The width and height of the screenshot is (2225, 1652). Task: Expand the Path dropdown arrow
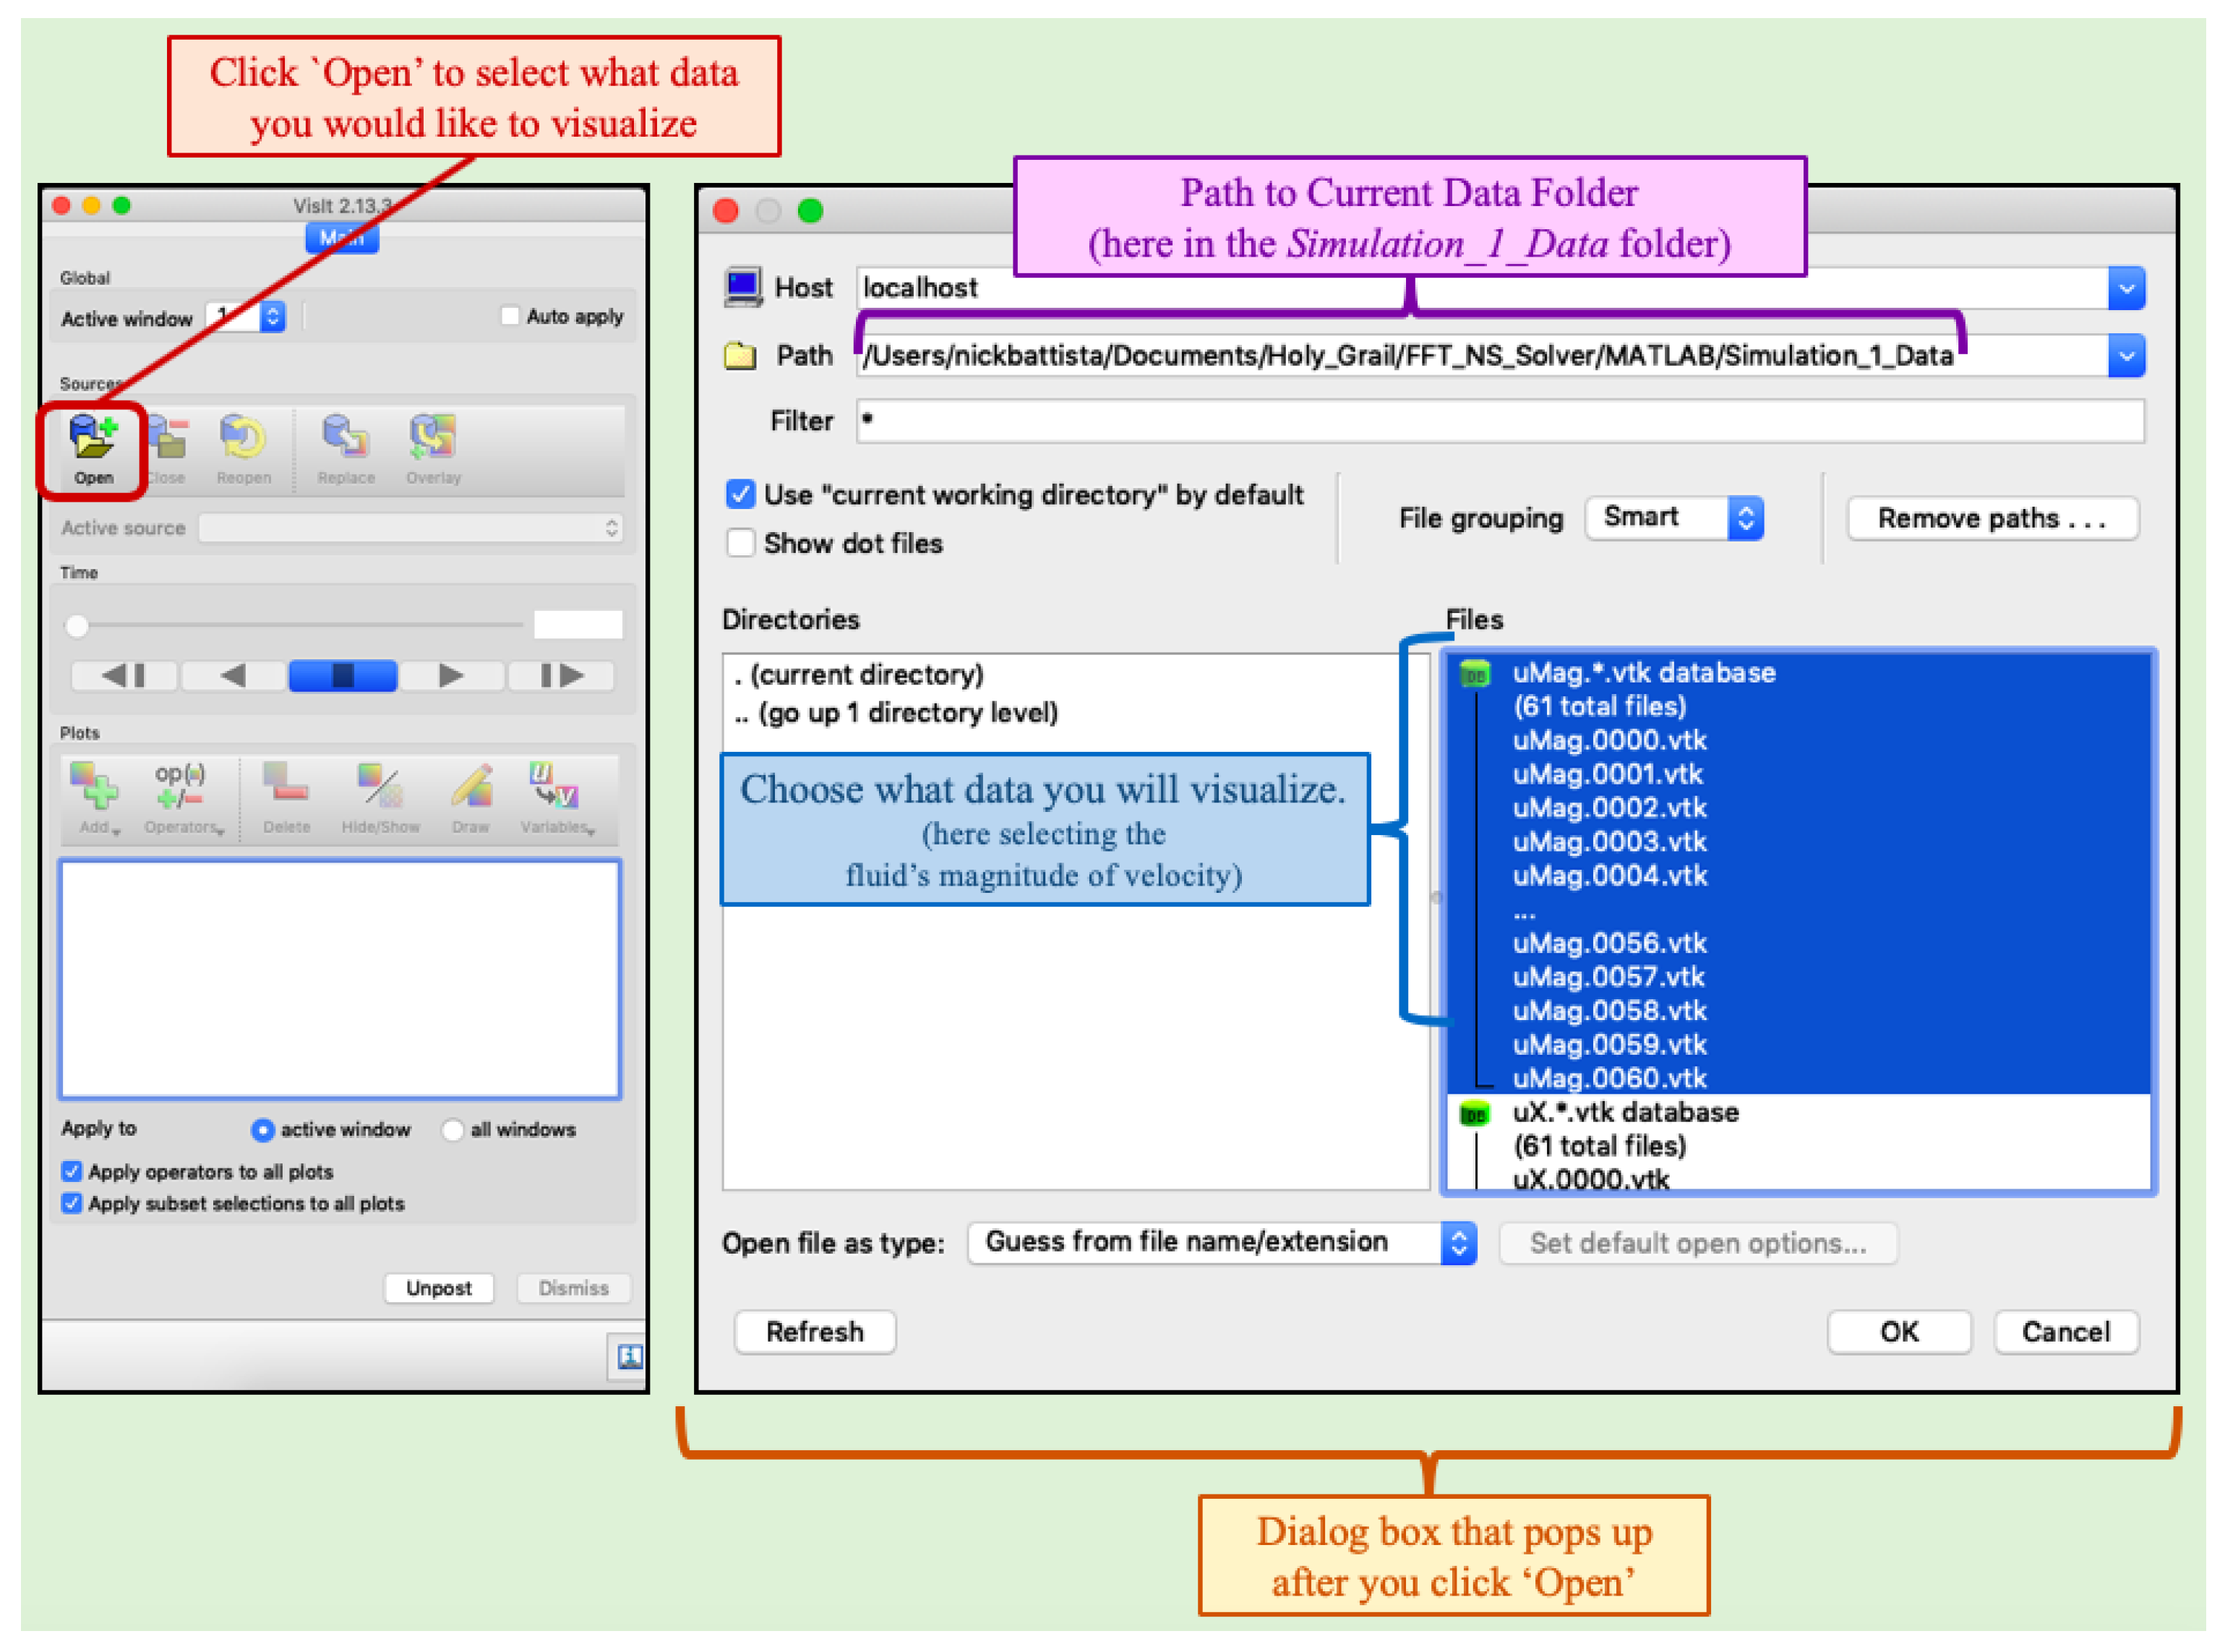2125,356
